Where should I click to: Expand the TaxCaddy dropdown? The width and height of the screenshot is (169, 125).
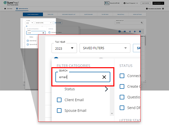[x=158, y=3]
